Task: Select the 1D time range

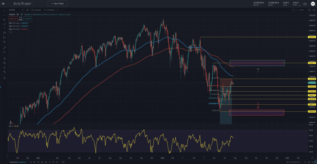Action: coord(31,162)
